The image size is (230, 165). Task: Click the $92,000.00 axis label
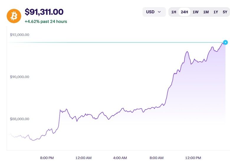click(x=19, y=35)
